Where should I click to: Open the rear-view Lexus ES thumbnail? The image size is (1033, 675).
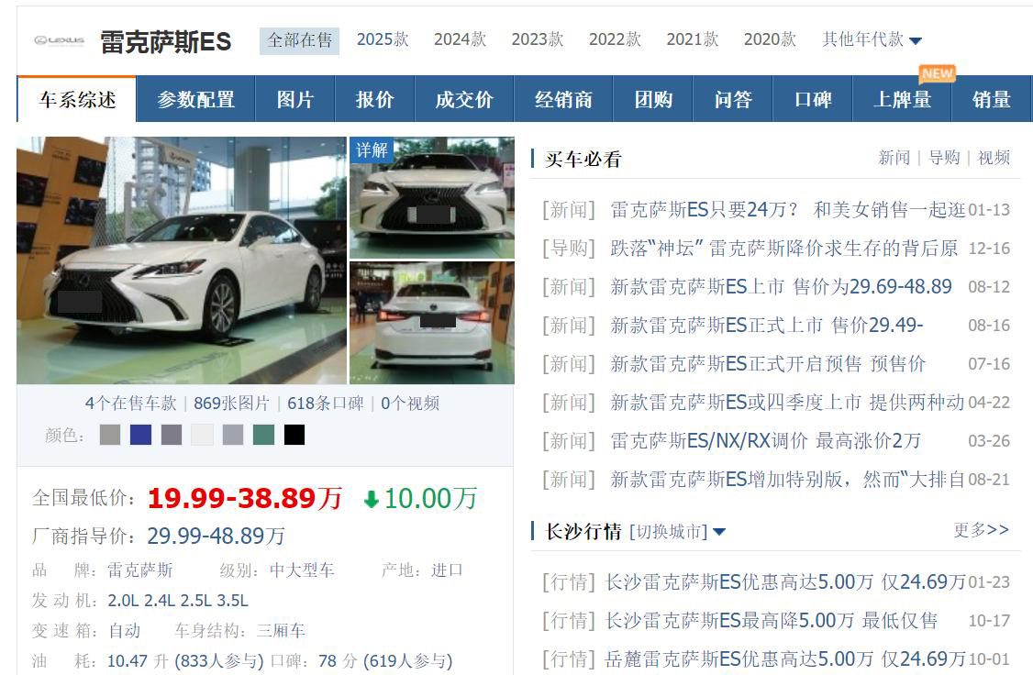pos(432,323)
